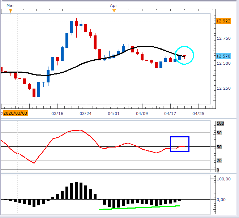Click the histogram 100,00 scale label
This screenshot has height=218, width=239.
(x=223, y=179)
